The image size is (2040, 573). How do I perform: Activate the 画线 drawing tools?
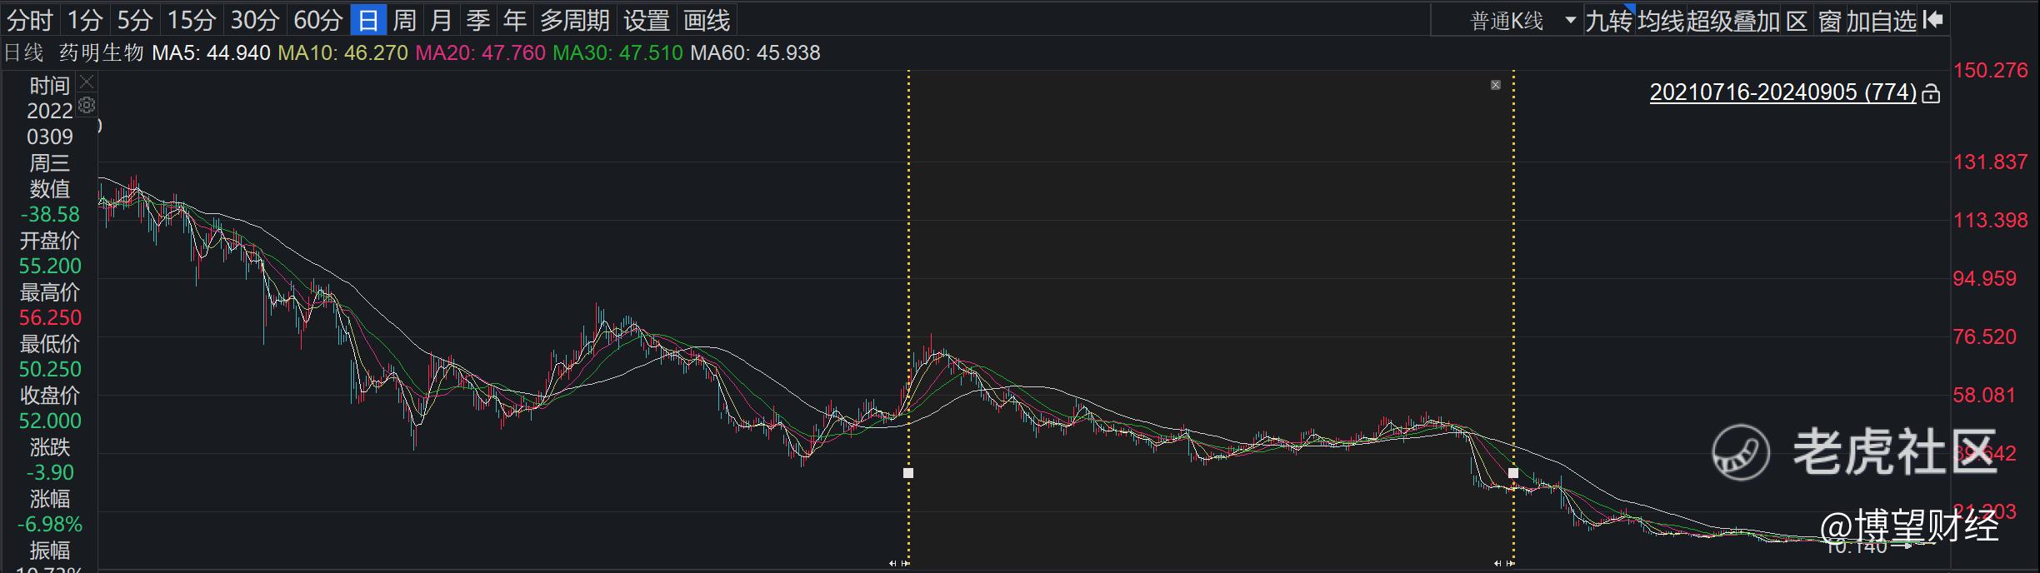tap(707, 20)
